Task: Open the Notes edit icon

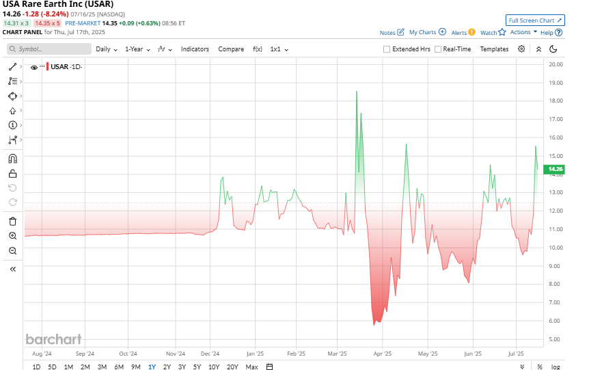Action: [401, 32]
